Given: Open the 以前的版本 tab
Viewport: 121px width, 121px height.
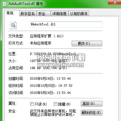Looking at the screenshot, I should pyautogui.click(x=79, y=14).
